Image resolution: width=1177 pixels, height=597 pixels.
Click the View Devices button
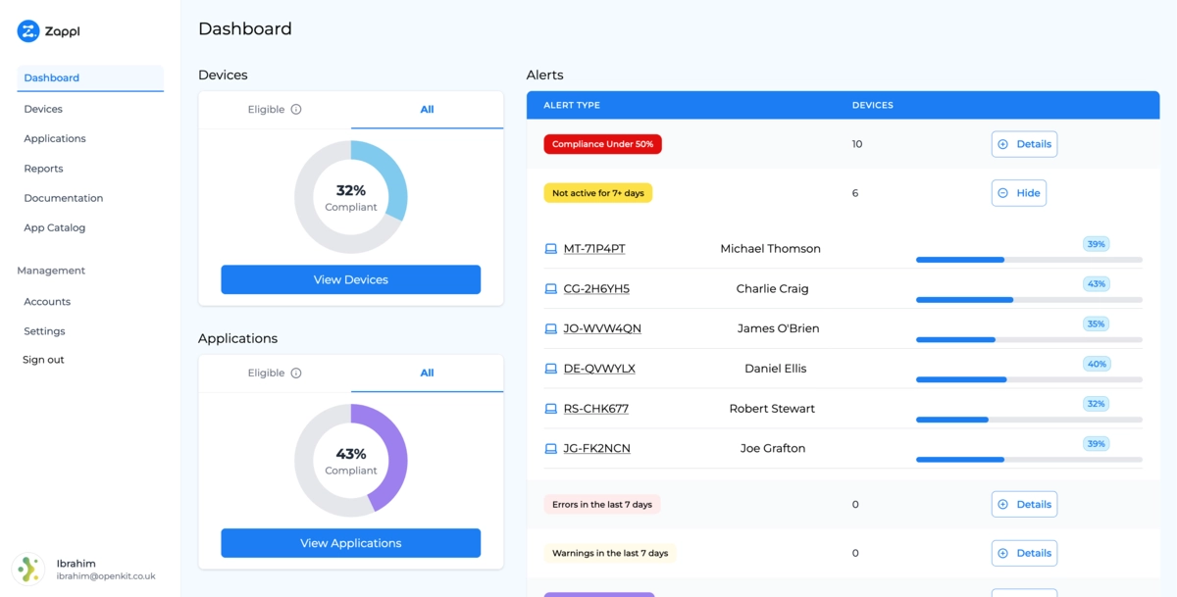(350, 280)
